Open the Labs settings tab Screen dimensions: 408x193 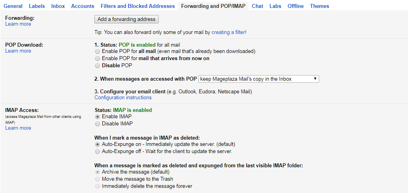tap(275, 6)
